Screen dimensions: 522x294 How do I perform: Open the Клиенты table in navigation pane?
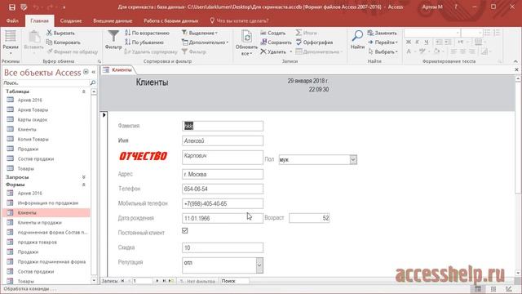coord(27,129)
